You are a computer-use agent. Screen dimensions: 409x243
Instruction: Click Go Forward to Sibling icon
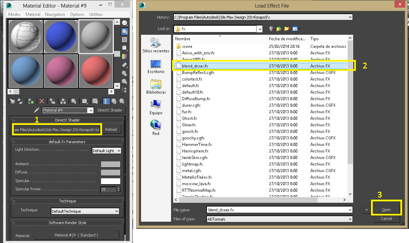(122, 101)
